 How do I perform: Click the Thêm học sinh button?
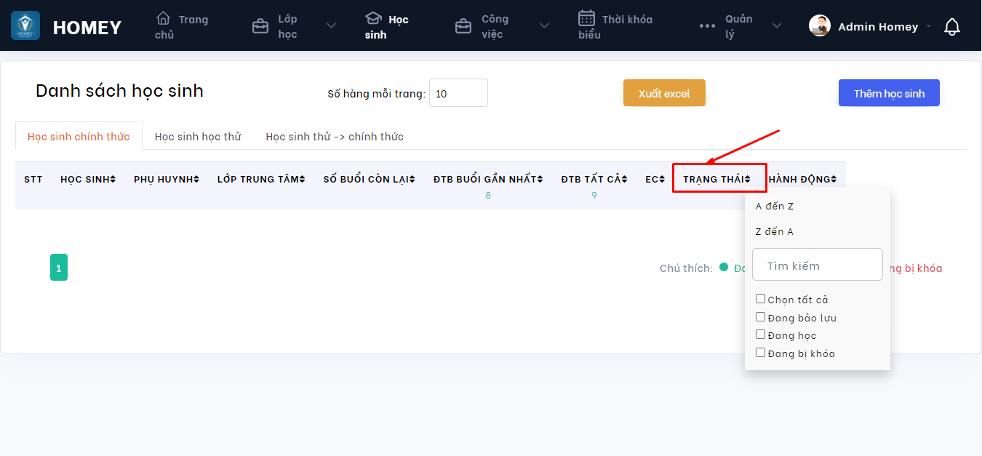(x=889, y=93)
